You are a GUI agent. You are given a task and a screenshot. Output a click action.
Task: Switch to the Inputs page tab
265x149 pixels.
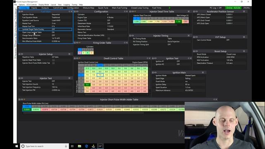34,8
